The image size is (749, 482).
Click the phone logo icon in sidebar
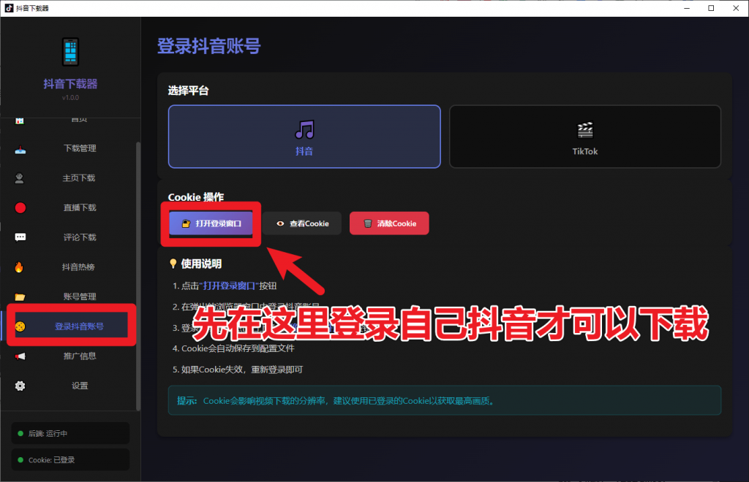tap(70, 52)
